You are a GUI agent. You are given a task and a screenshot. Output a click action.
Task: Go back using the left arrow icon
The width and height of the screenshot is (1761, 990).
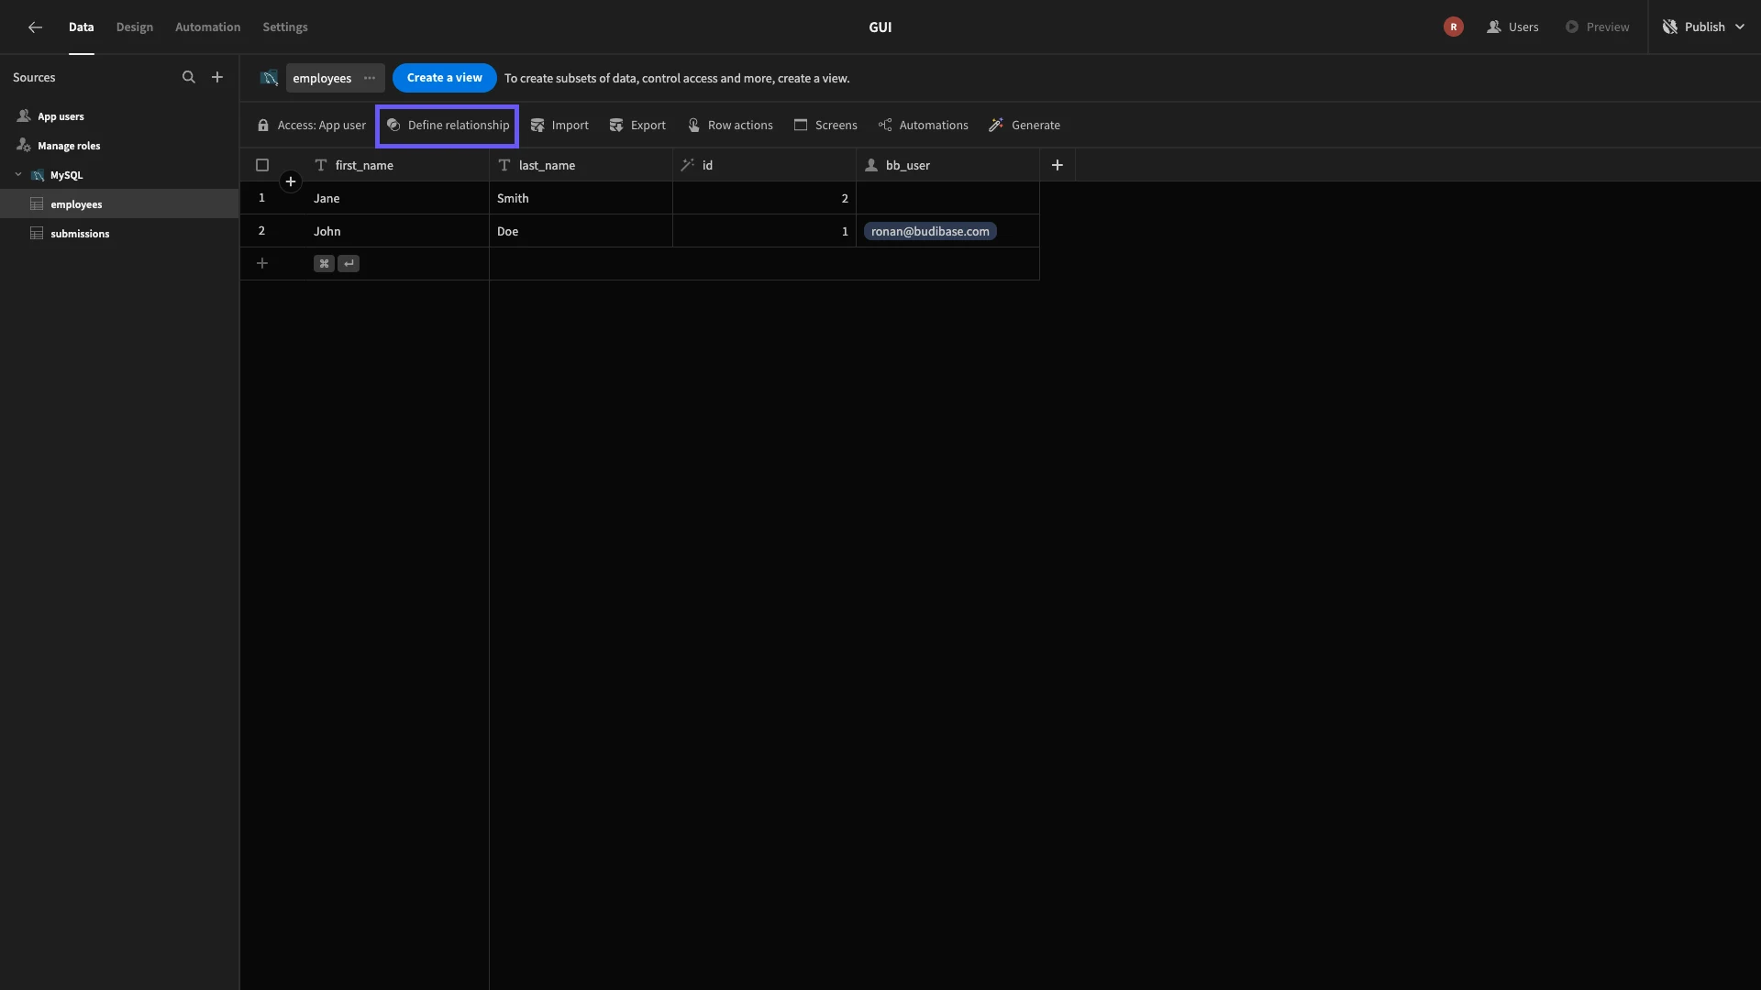tap(35, 27)
